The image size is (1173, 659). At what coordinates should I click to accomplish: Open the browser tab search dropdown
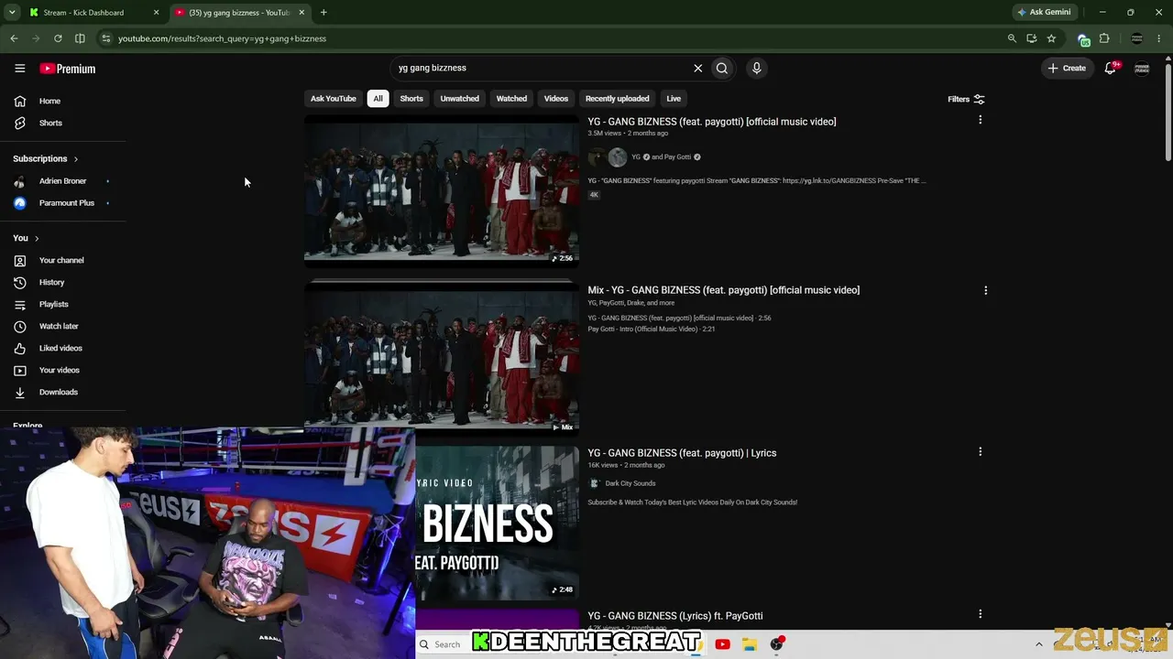click(x=12, y=13)
